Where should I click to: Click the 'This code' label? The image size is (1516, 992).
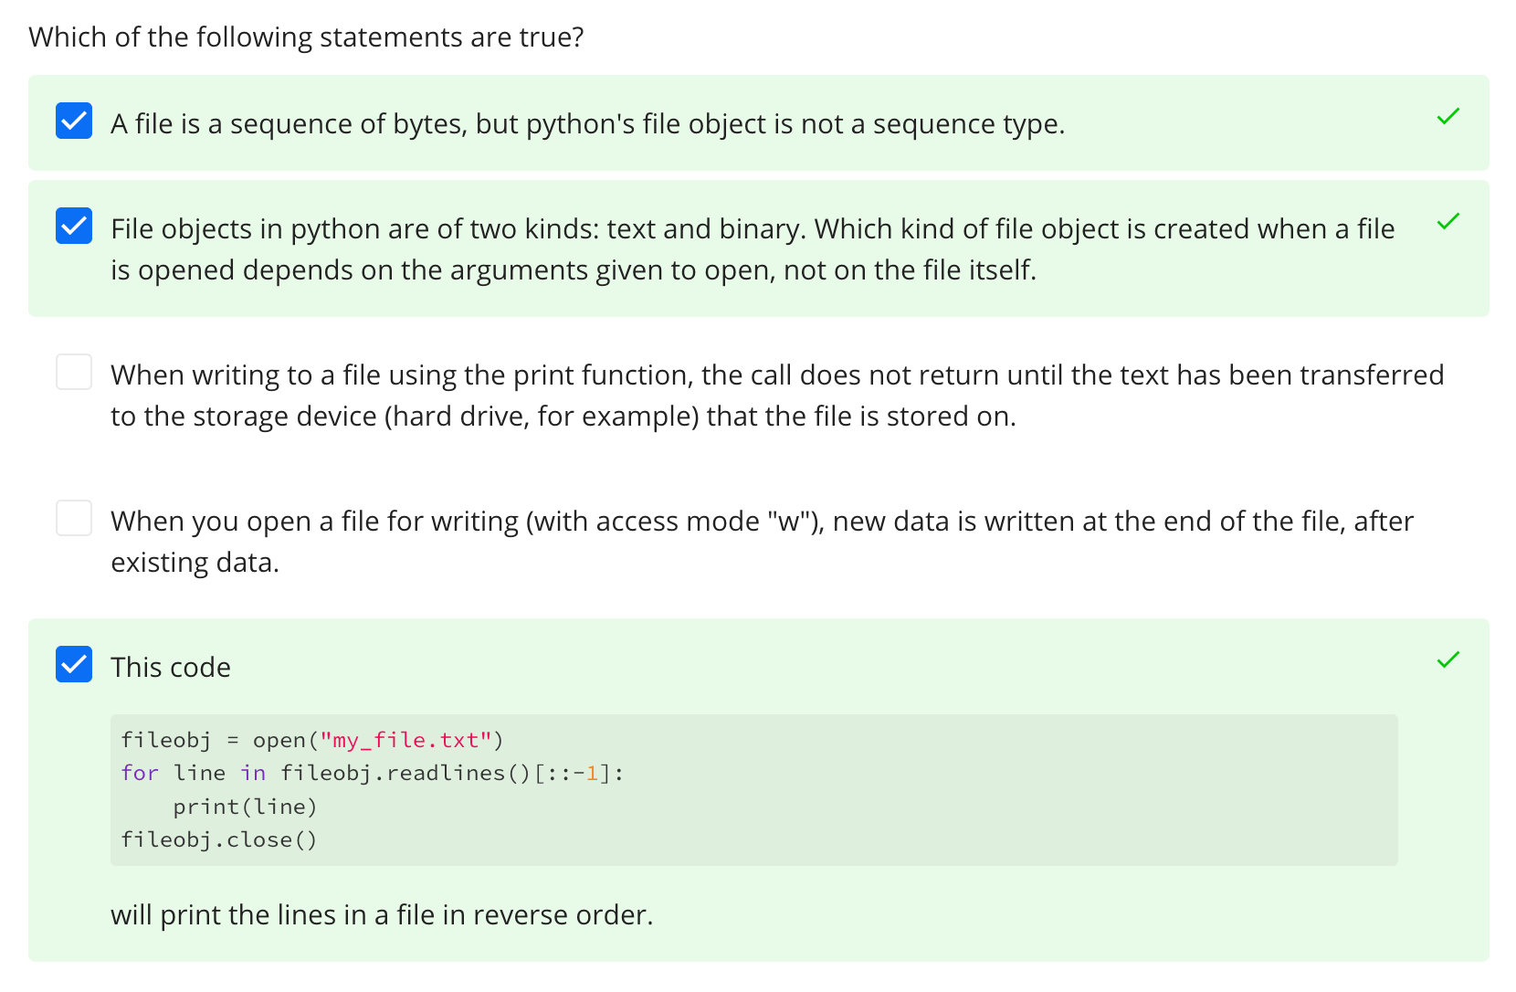(171, 668)
